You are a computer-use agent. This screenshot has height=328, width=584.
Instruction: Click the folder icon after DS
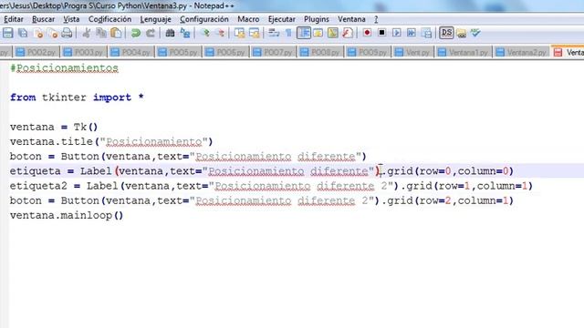(x=461, y=33)
